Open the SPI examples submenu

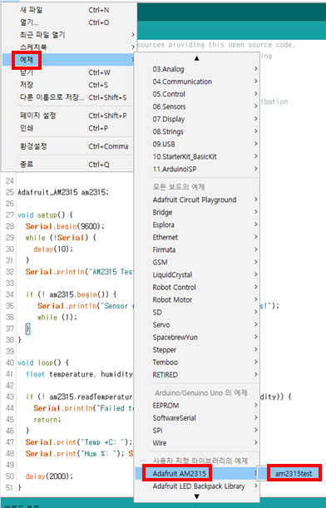pyautogui.click(x=197, y=430)
